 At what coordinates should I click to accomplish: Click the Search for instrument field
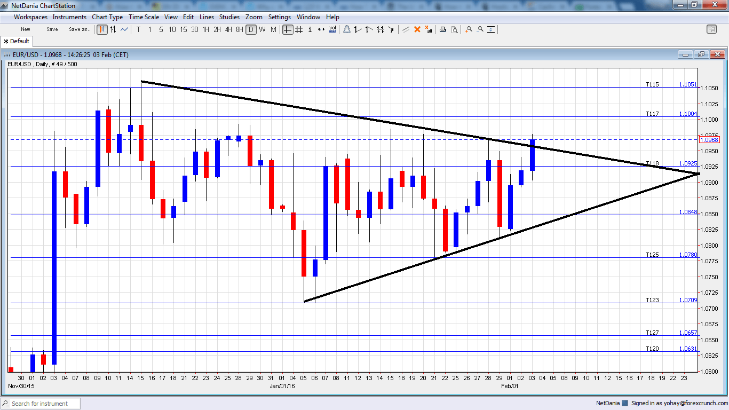click(x=40, y=404)
